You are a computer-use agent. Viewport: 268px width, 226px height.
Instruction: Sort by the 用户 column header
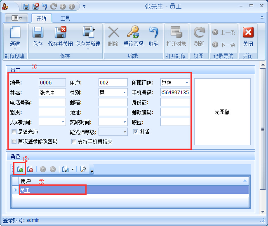coord(134,181)
